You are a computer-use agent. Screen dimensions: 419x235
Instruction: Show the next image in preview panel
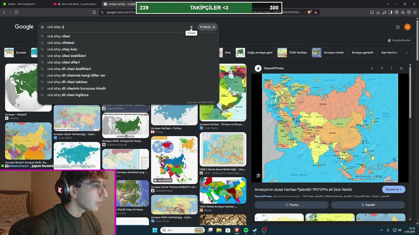382,68
